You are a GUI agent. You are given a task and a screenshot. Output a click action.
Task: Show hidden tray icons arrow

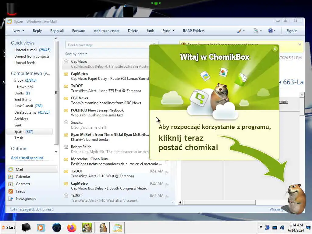tap(261, 227)
